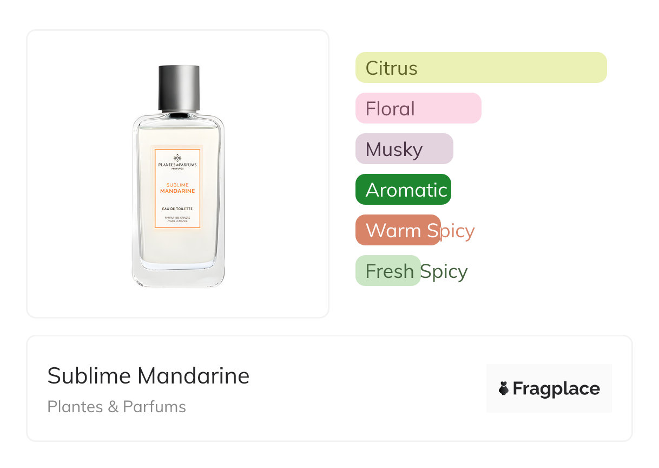Click the orange-bordered label on the bottle
The height and width of the screenshot is (468, 659).
[x=177, y=187]
